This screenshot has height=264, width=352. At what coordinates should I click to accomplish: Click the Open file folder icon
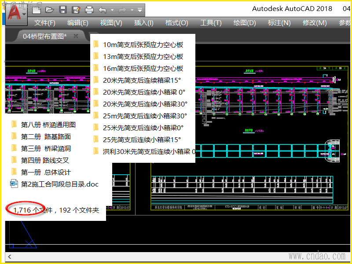(x=50, y=9)
